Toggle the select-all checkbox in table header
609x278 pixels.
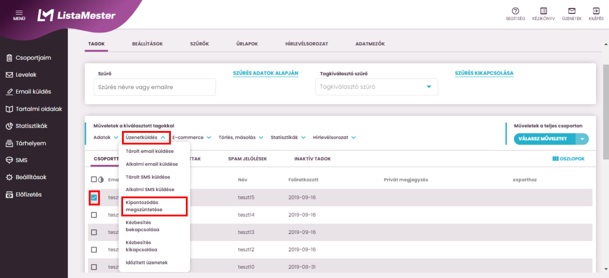(x=94, y=179)
